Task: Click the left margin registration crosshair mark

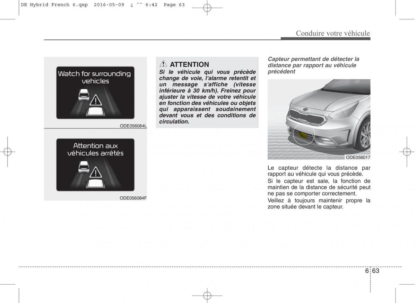Action: click(8, 151)
